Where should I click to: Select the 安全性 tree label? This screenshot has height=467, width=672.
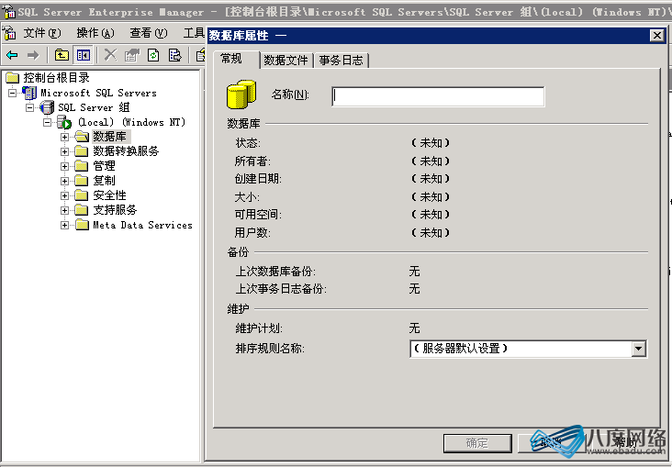tap(110, 195)
